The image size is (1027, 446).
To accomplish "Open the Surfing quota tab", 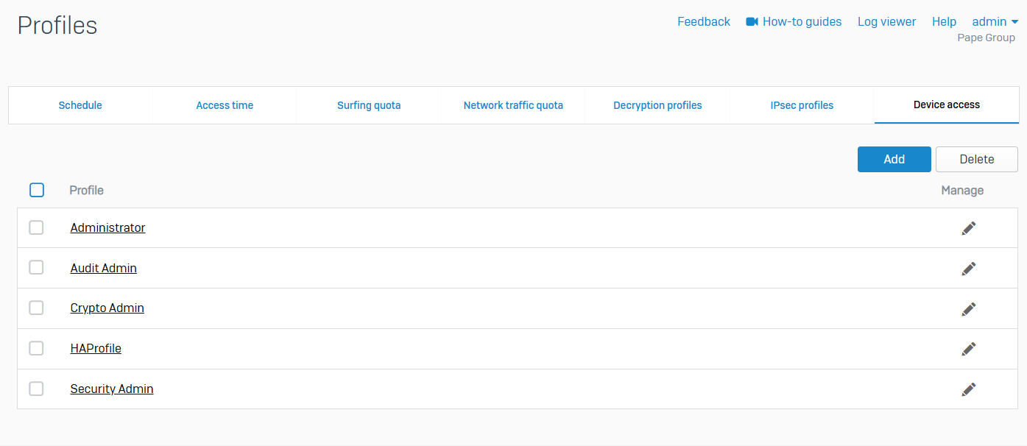I will tap(369, 105).
